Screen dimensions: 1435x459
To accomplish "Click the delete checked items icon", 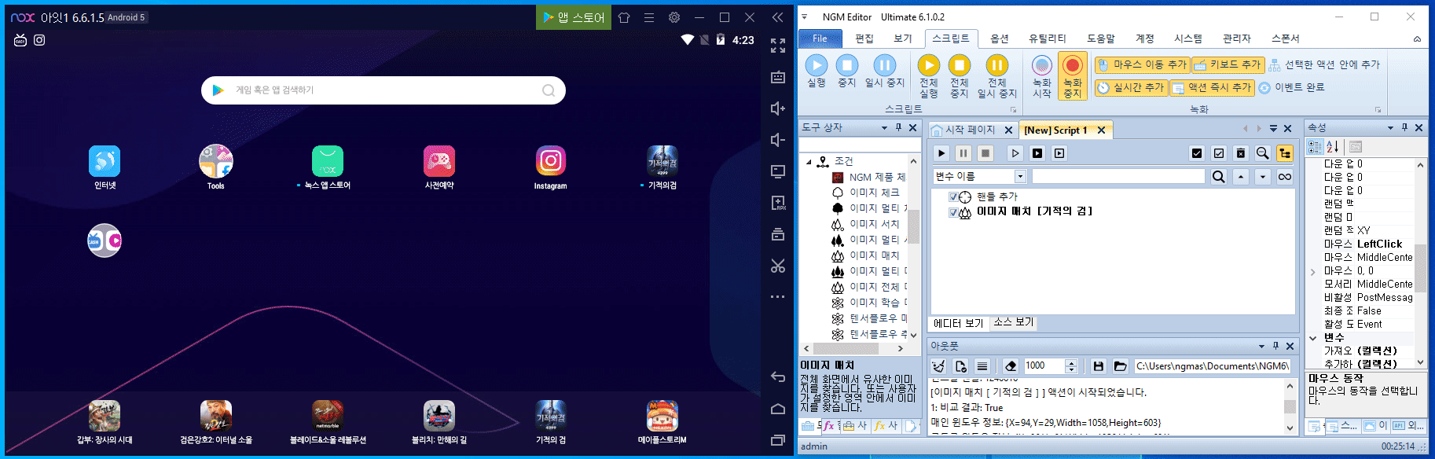I will click(1241, 153).
